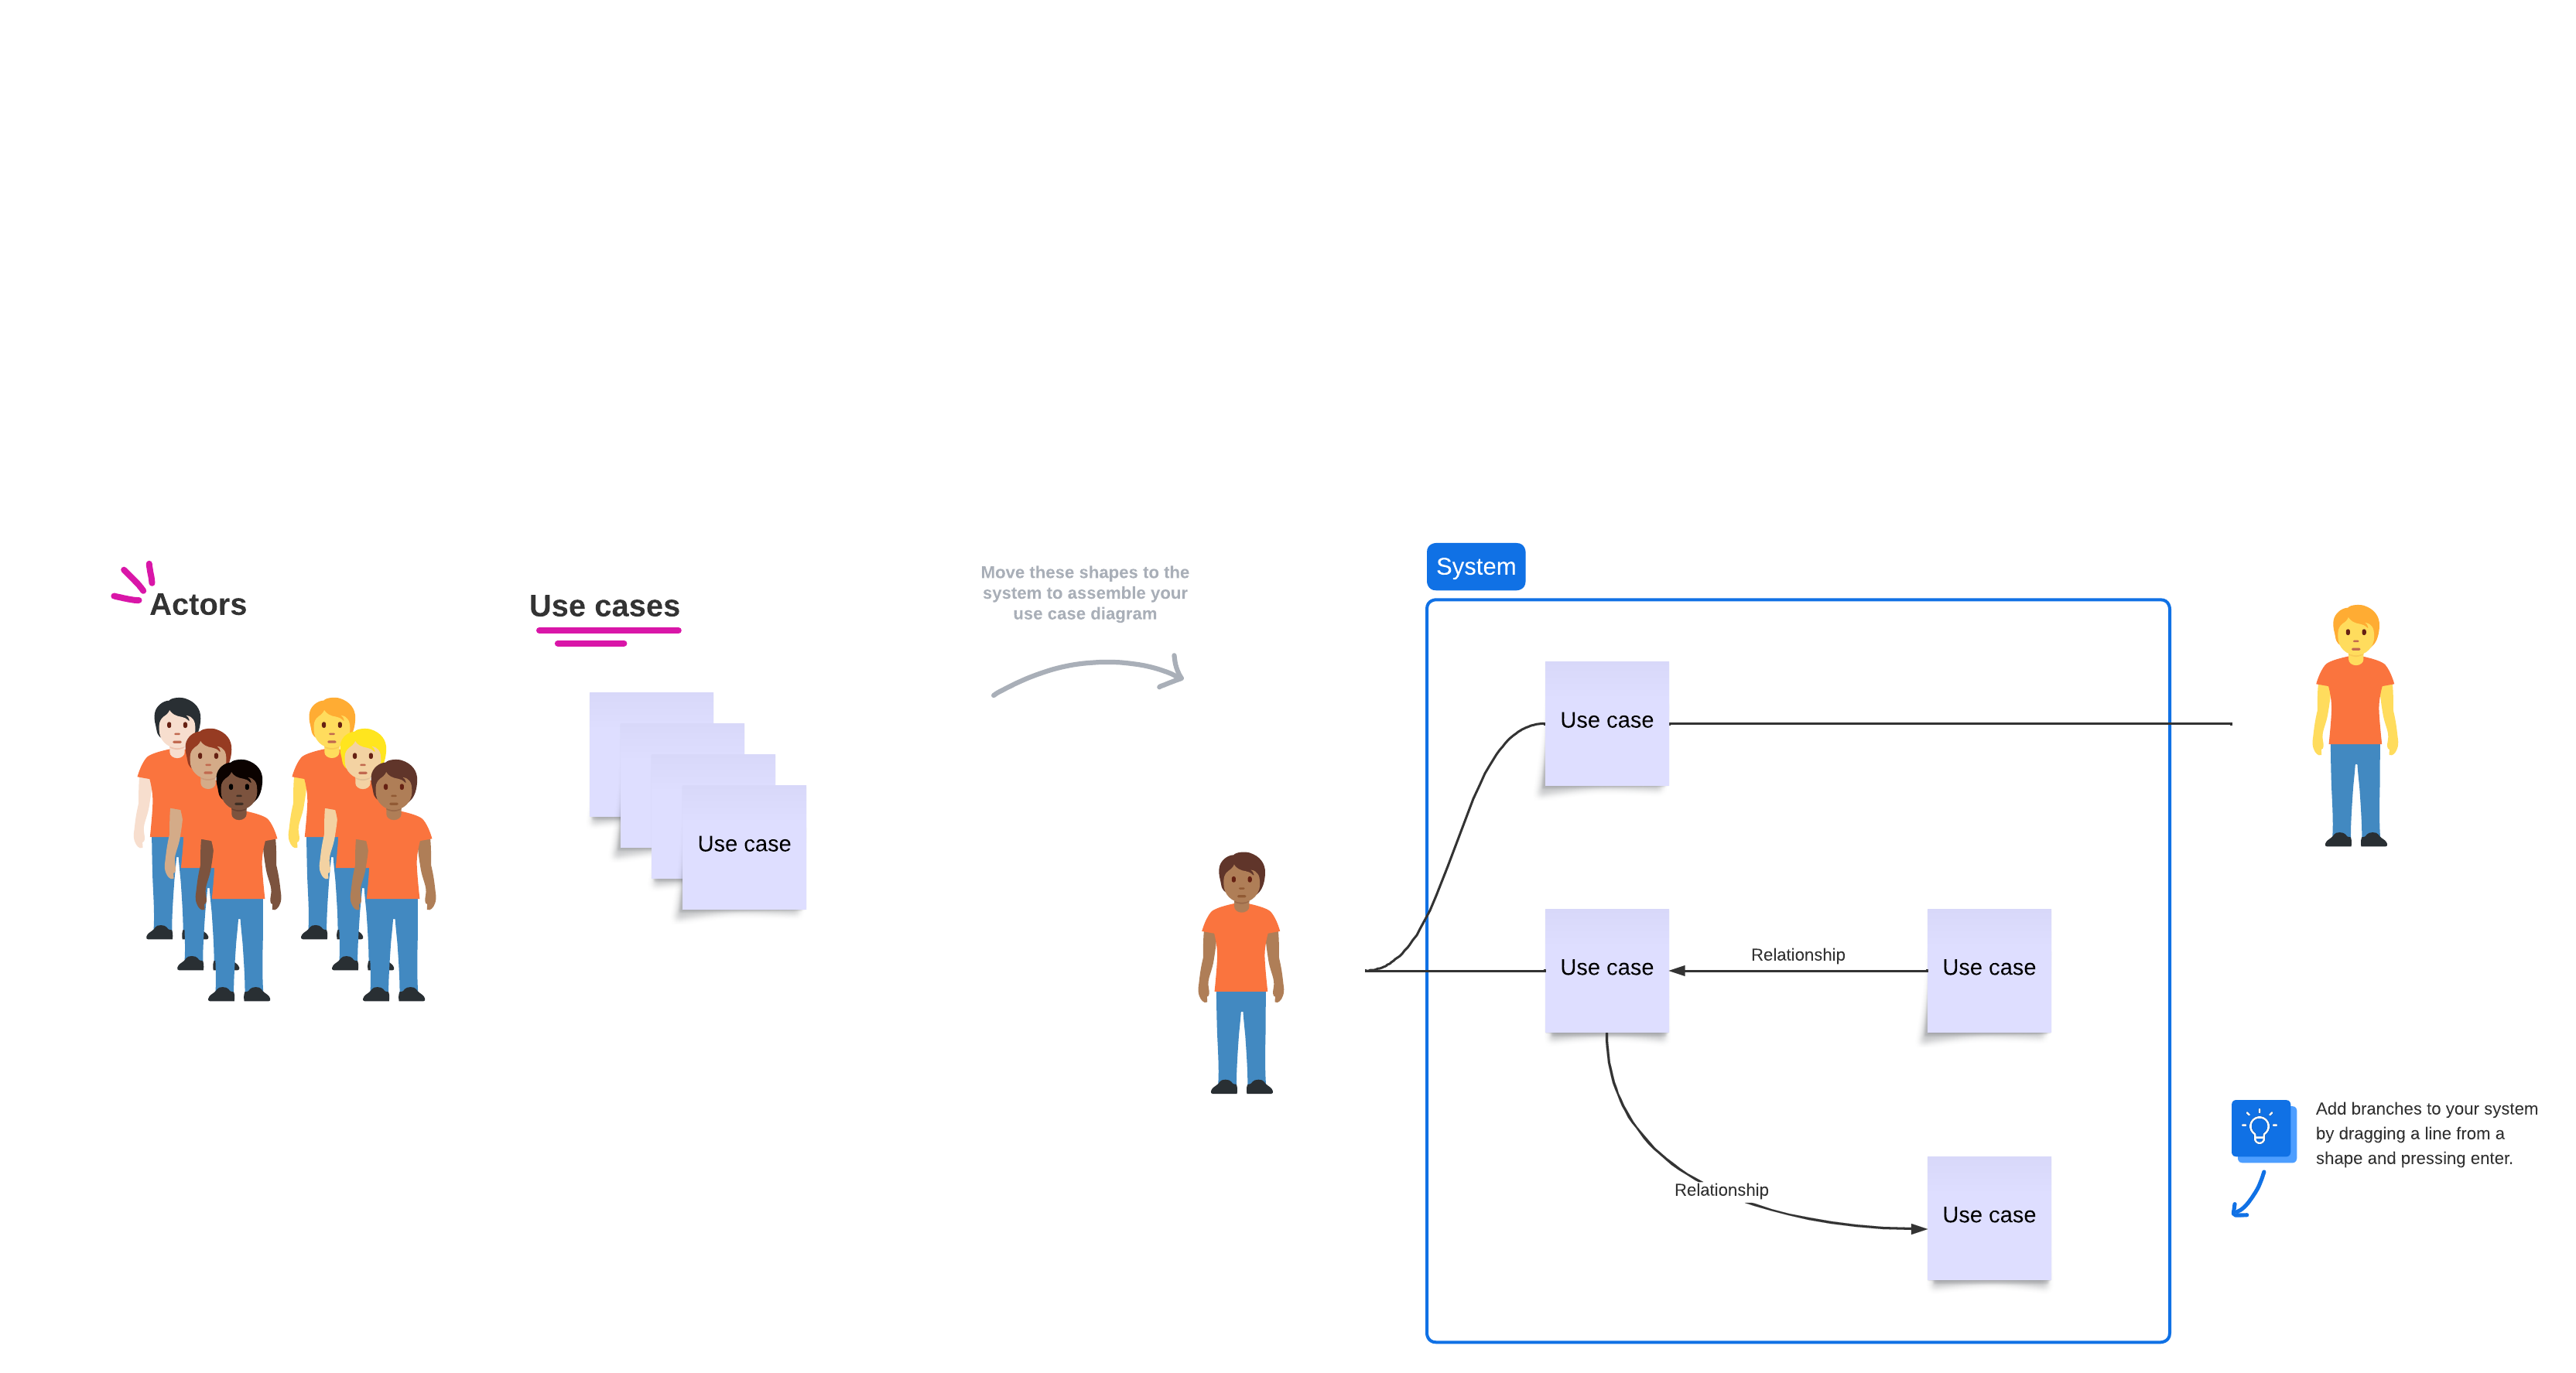The image size is (2576, 1373).
Task: Select the Use cases heading
Action: pos(604,606)
